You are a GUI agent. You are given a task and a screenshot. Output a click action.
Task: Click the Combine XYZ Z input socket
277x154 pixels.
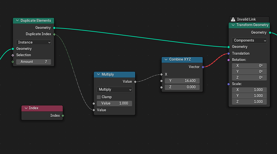[x=161, y=87]
